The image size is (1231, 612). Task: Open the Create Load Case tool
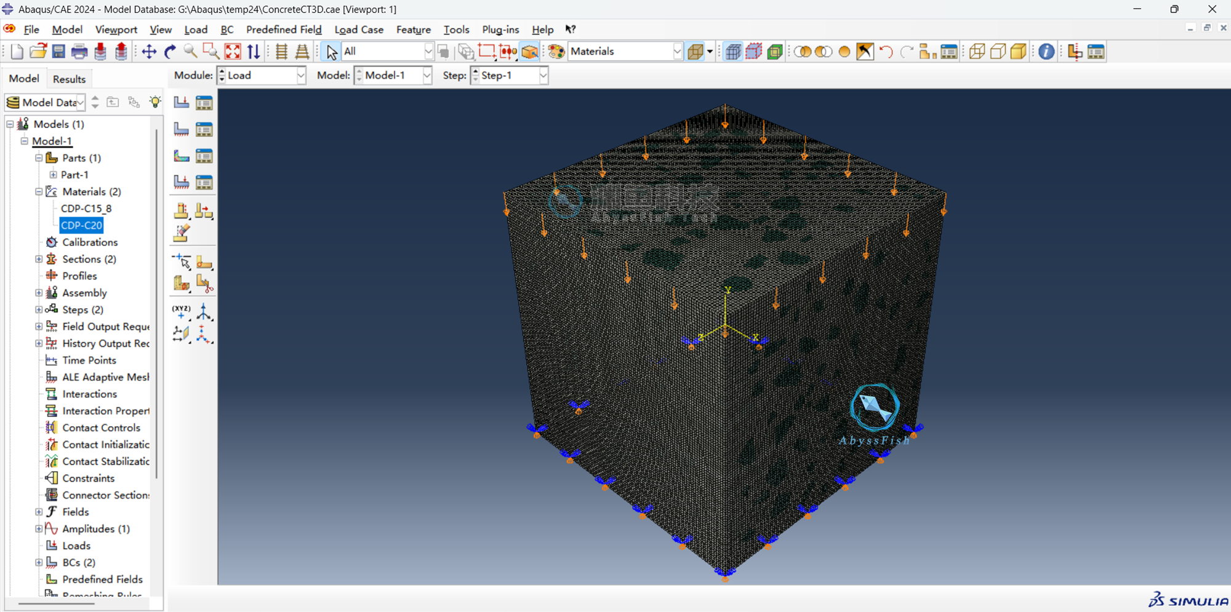click(x=182, y=182)
